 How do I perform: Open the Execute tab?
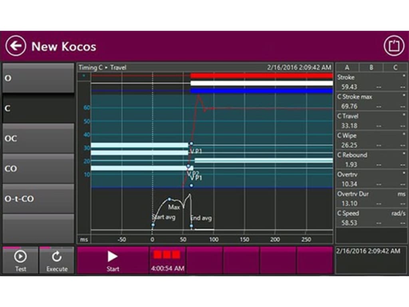coord(57,260)
